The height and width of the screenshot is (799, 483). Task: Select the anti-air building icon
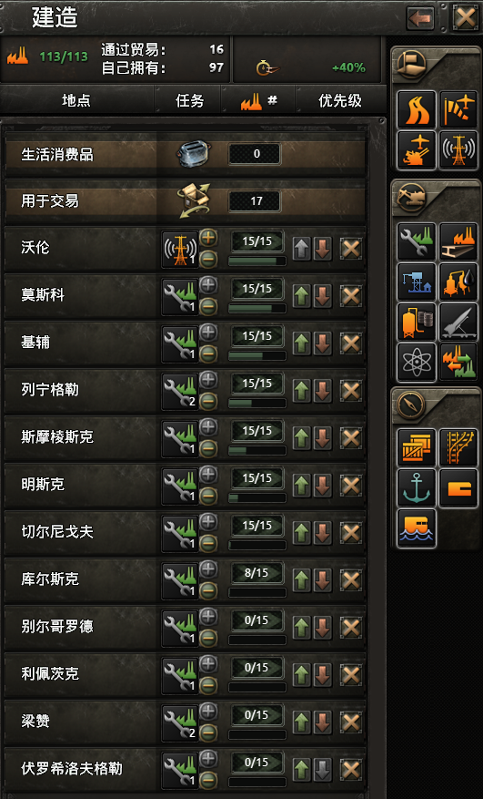pyautogui.click(x=417, y=149)
